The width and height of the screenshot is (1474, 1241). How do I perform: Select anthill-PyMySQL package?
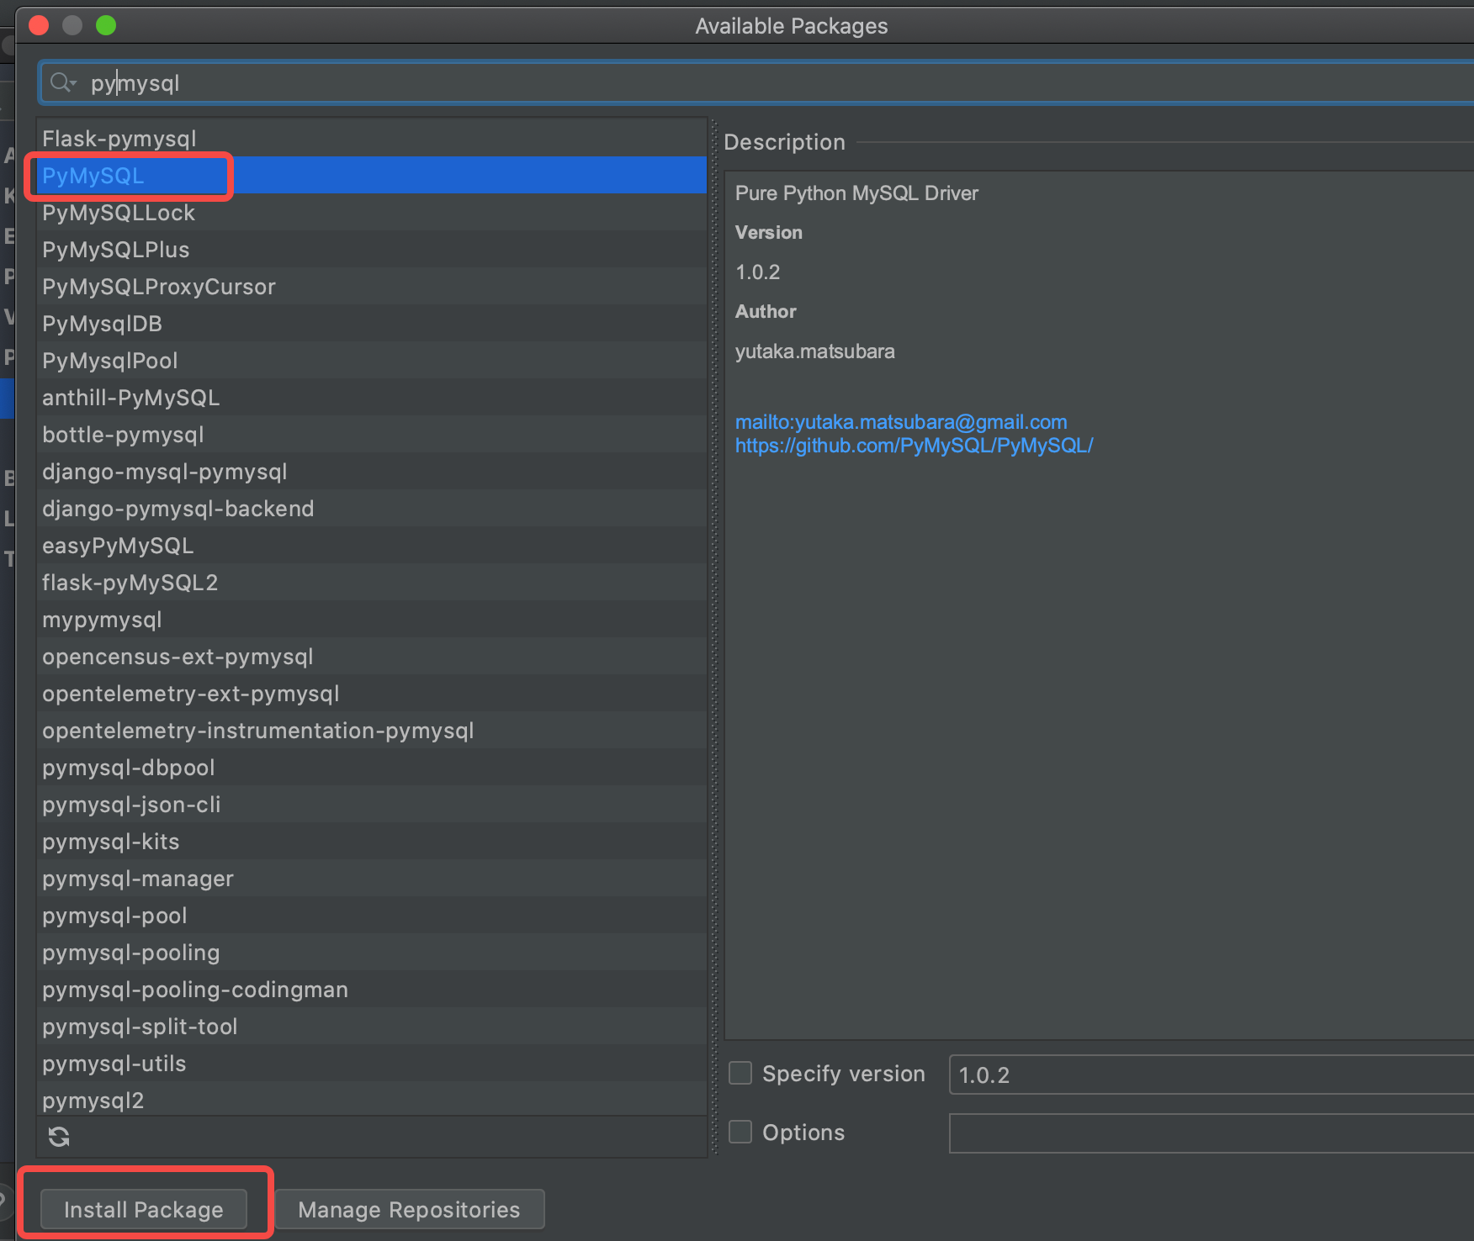pos(372,397)
